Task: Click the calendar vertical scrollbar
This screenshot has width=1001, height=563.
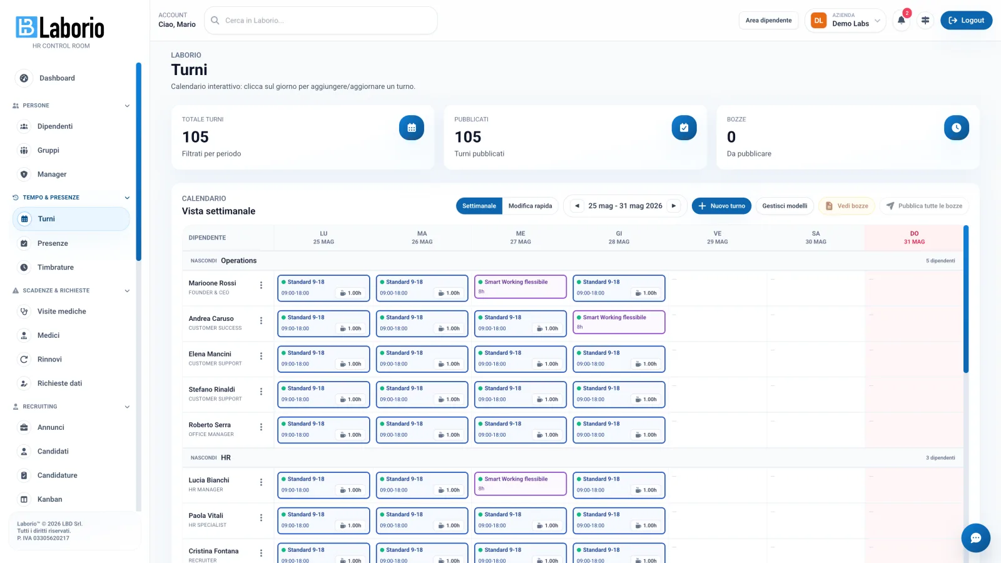Action: 966,299
